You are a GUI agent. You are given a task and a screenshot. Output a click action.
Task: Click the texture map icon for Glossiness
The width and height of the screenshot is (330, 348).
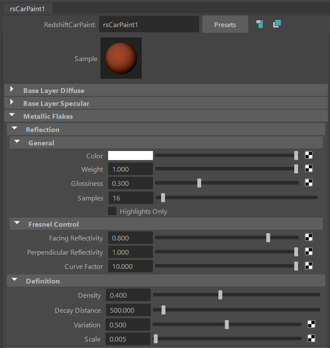coord(308,183)
